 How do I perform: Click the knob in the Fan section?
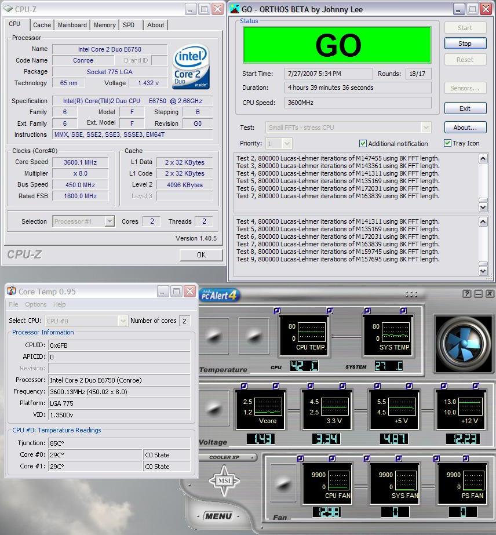point(283,482)
